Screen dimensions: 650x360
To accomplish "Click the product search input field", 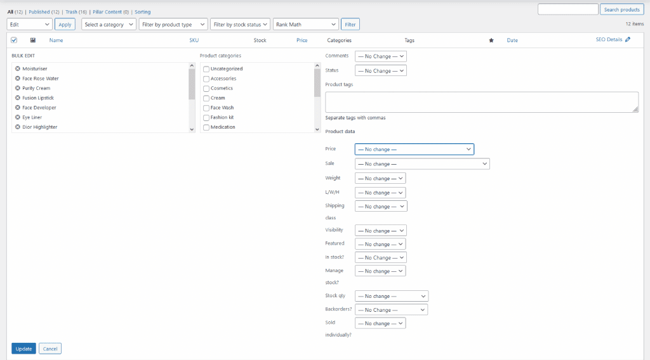I will (568, 9).
